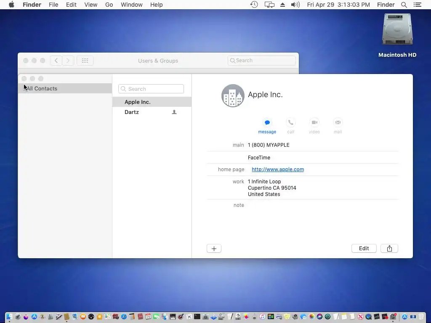Open Safari from the Dock
The width and height of the screenshot is (431, 323).
coord(124,317)
